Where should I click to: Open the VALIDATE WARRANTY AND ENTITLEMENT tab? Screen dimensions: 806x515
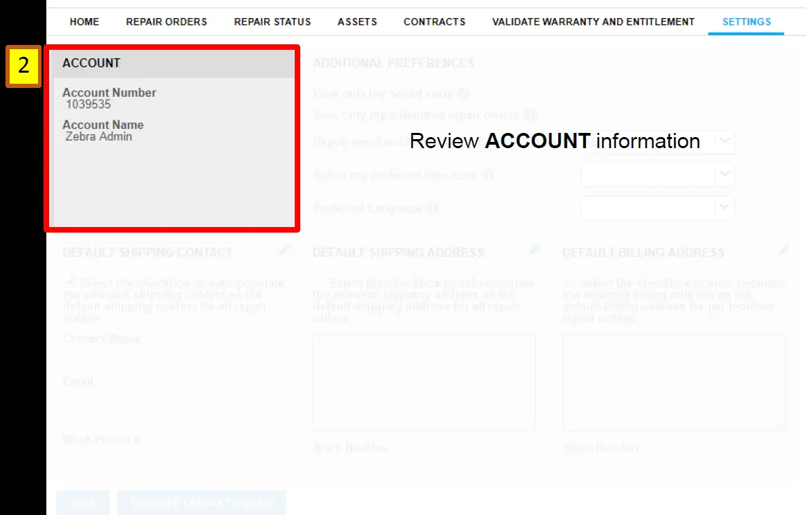[593, 21]
